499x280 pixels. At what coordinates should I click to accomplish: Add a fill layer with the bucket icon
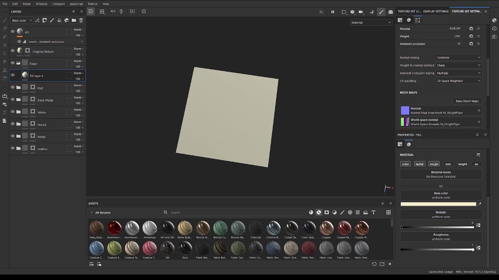pyautogui.click(x=59, y=20)
